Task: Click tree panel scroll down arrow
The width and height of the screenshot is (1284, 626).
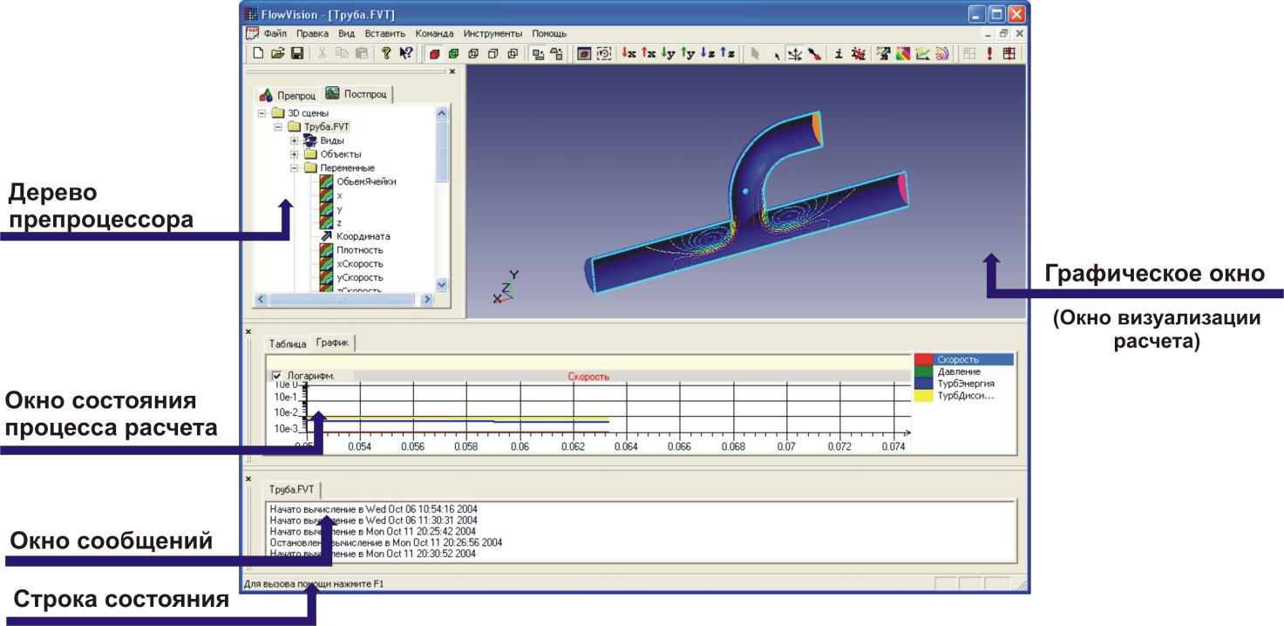Action: click(x=441, y=284)
